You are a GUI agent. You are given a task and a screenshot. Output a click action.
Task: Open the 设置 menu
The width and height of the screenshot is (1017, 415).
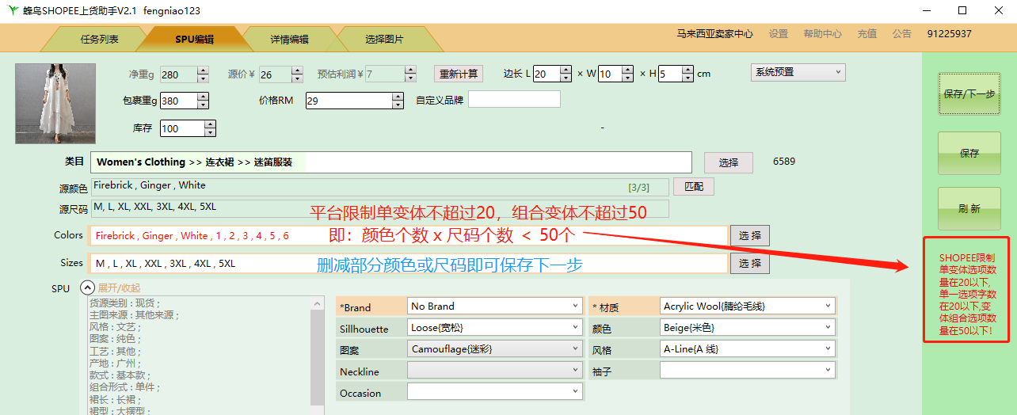(x=779, y=34)
